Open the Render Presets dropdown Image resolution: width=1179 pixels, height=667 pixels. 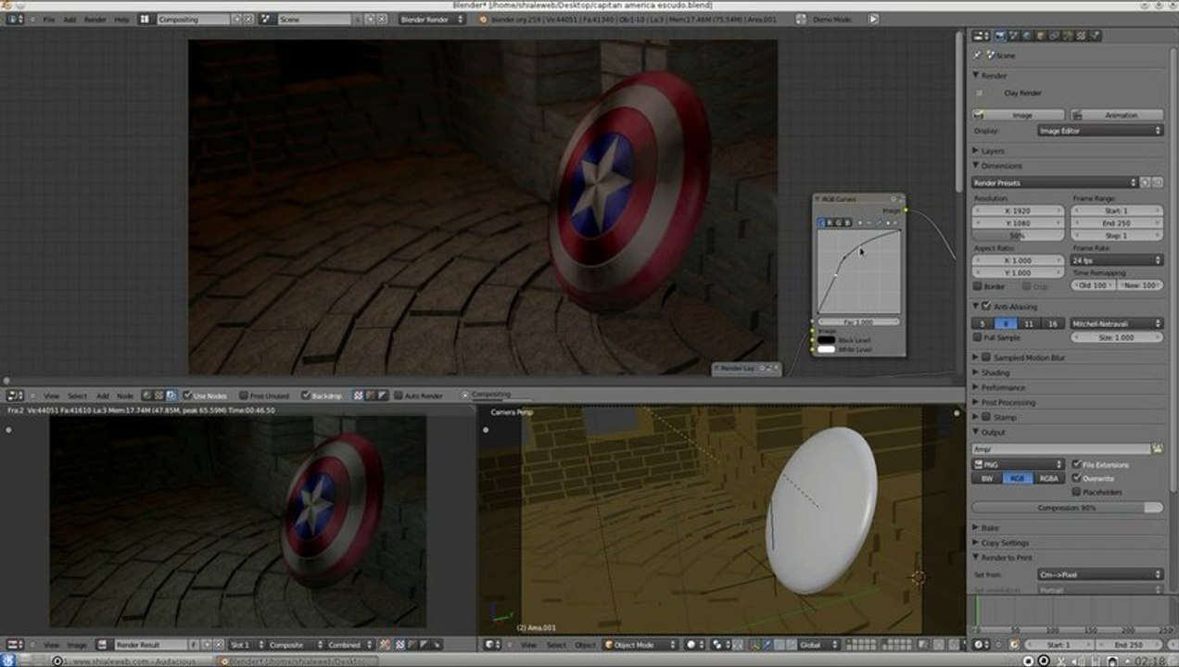click(1055, 182)
